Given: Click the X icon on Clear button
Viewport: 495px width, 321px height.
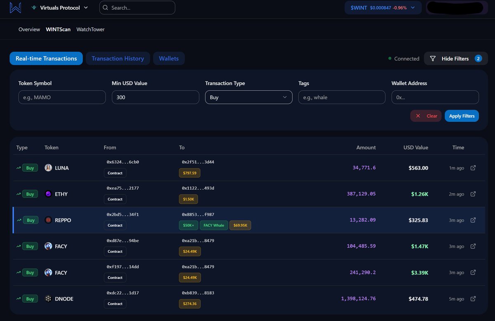Looking at the screenshot, I should coord(418,116).
